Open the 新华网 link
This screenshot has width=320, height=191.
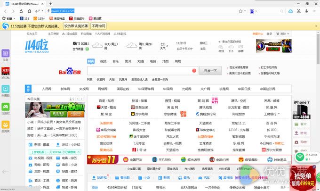tap(65, 89)
